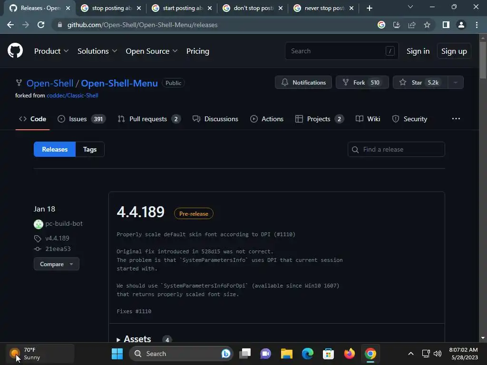
Task: Open Task View from the taskbar
Action: tap(245, 354)
